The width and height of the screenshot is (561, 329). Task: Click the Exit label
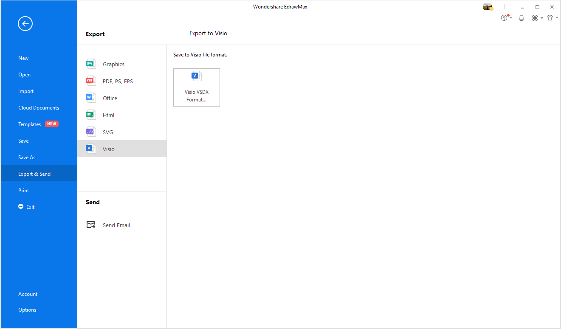click(x=30, y=207)
